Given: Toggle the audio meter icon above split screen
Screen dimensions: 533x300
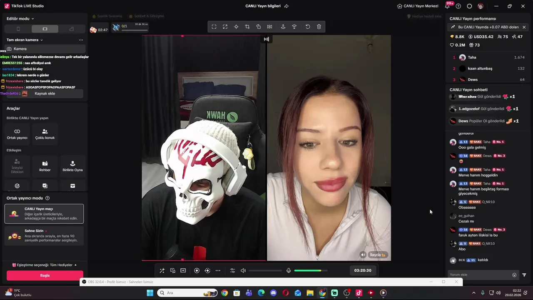Looking at the screenshot, I should 266,39.
